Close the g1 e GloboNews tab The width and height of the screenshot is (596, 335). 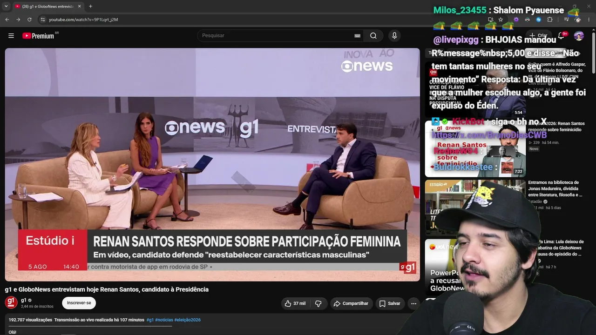tap(79, 7)
